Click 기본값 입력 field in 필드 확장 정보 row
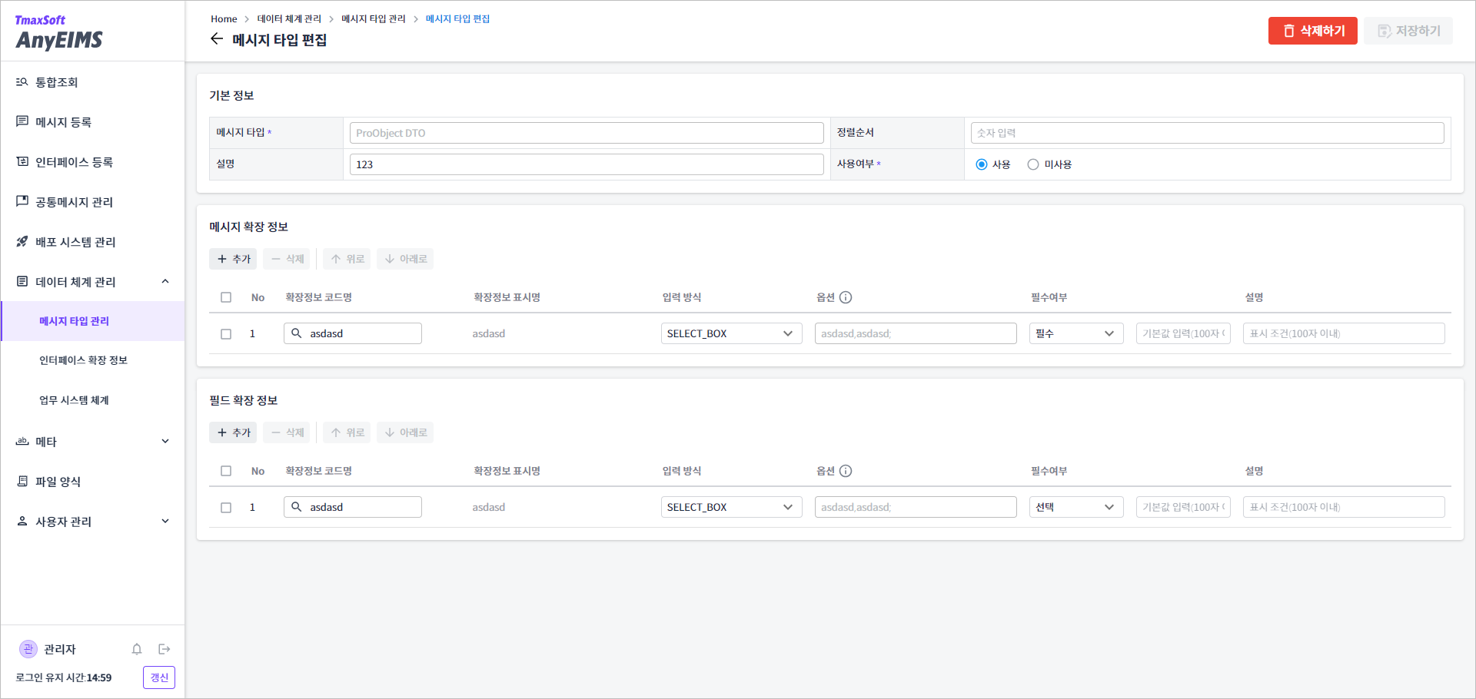The height and width of the screenshot is (699, 1476). point(1183,507)
